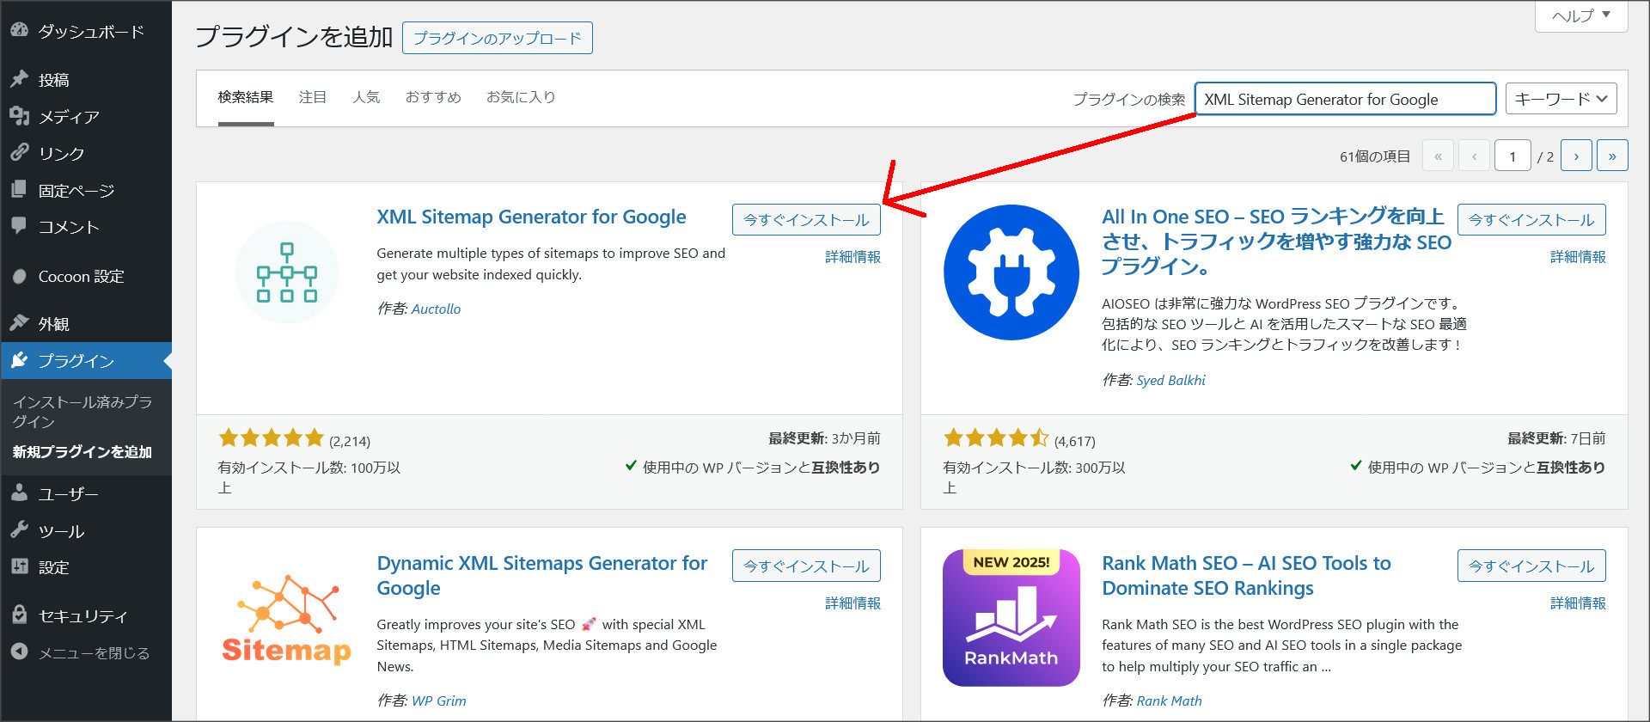This screenshot has width=1650, height=722.
Task: Open 詳細情報 for Dynamic XML Sitemaps
Action: [x=852, y=603]
